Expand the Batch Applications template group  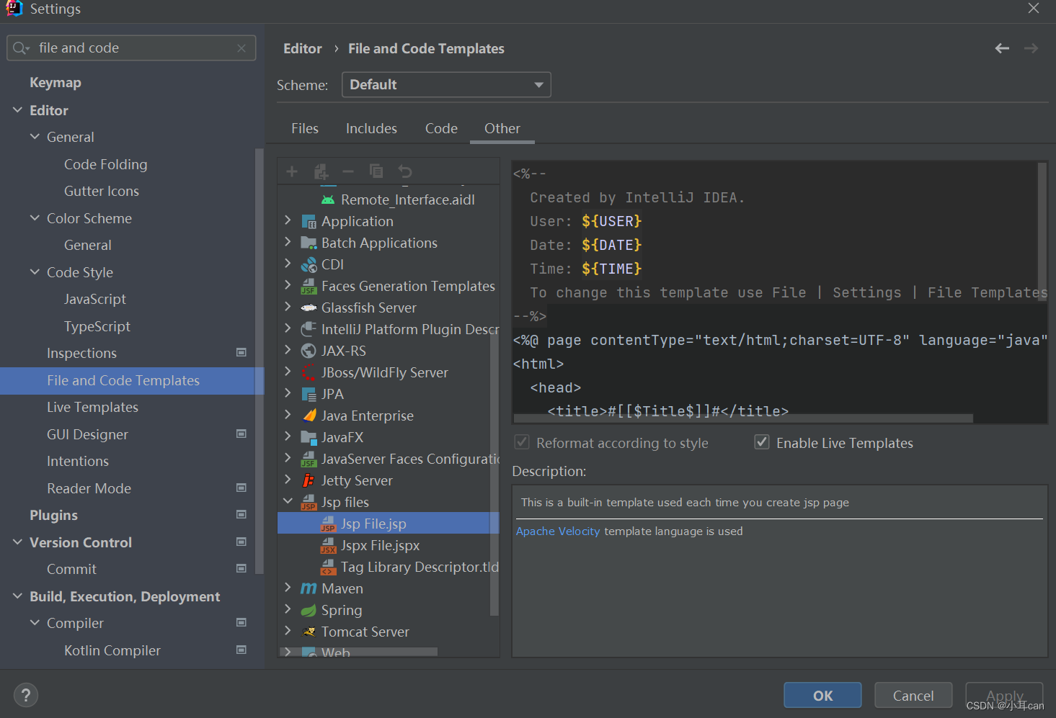pyautogui.click(x=288, y=242)
